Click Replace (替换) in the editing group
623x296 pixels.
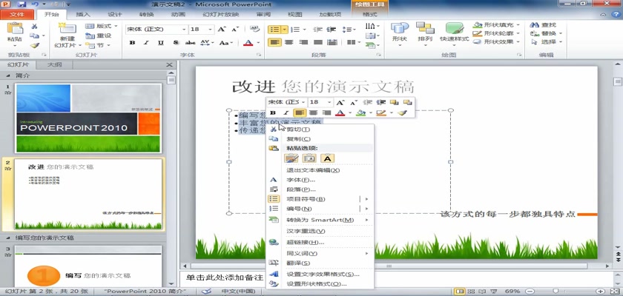point(546,33)
